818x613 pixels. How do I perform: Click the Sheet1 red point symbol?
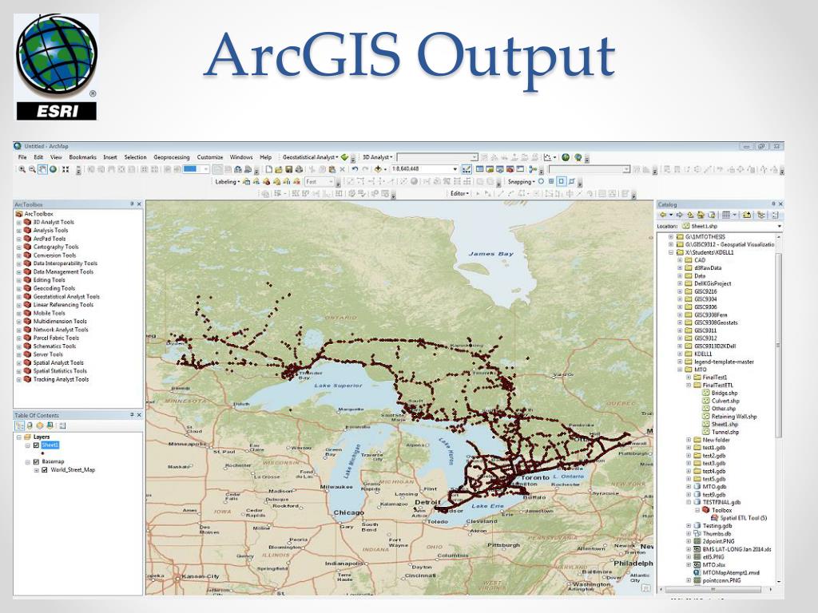[x=42, y=453]
